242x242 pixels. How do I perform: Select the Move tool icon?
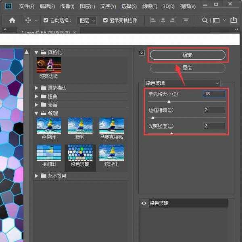(28, 20)
